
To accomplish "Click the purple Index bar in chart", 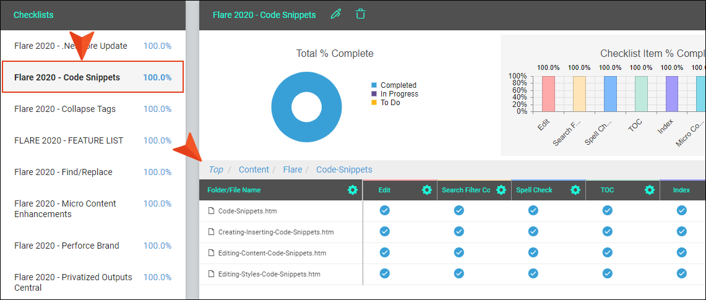I will [x=672, y=93].
